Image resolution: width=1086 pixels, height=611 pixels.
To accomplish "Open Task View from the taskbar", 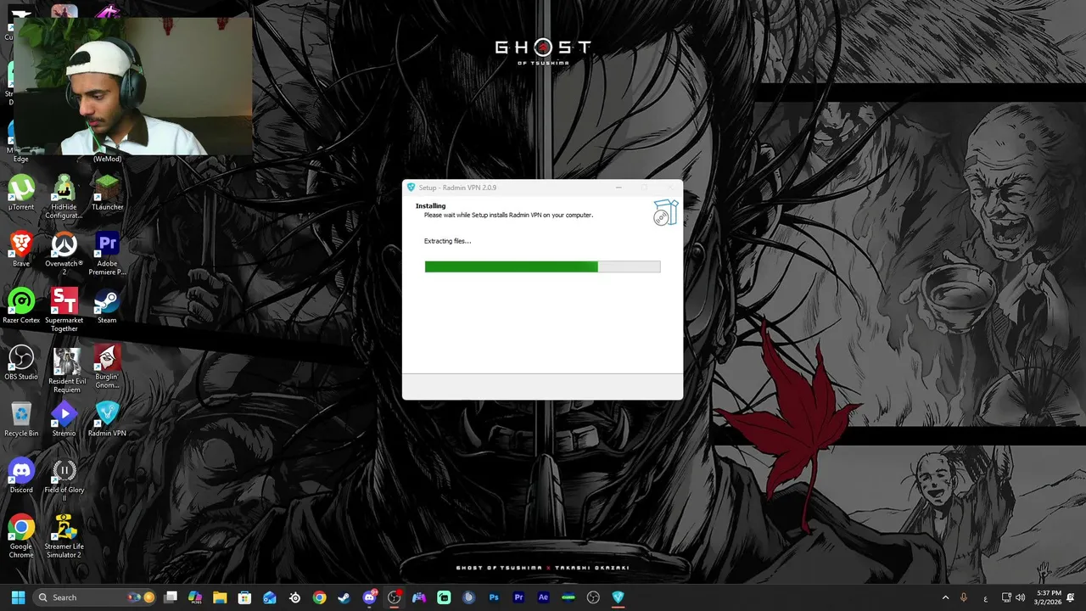I will pyautogui.click(x=171, y=597).
